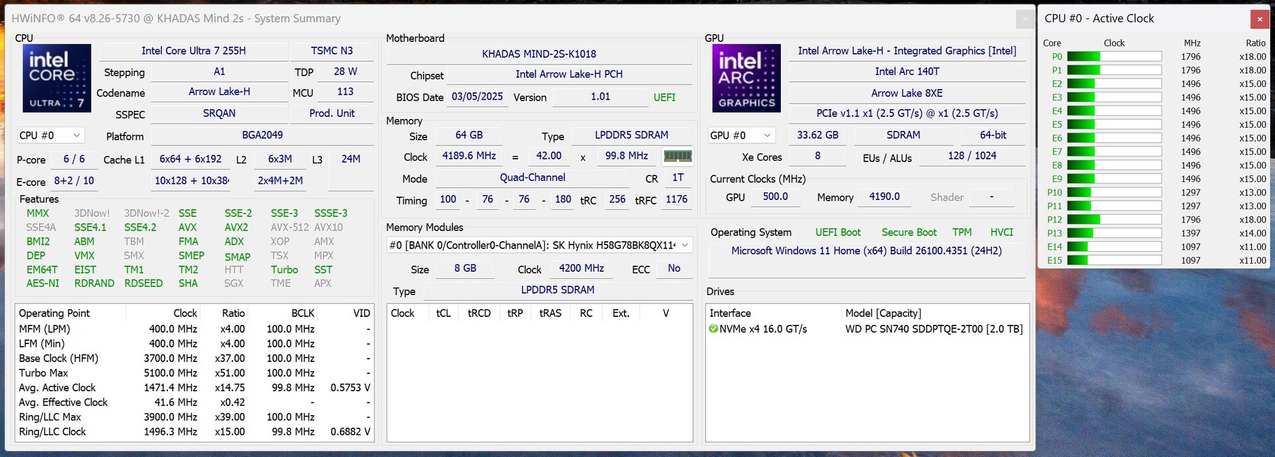This screenshot has height=457, width=1275.
Task: Select the WD PC SN740 drive entry
Action: [867, 329]
